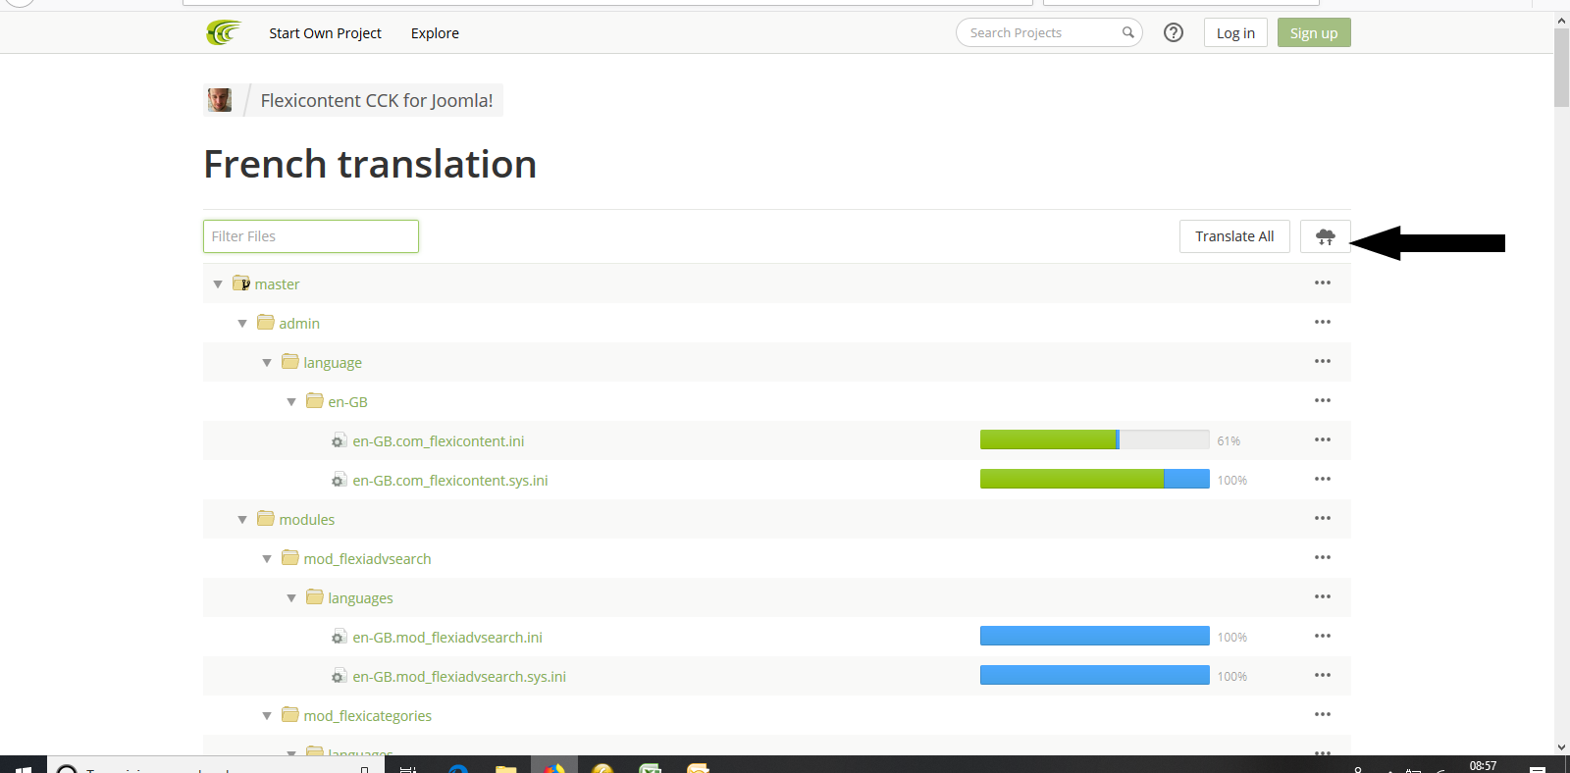This screenshot has width=1570, height=773.
Task: Open options for en-GB.com_flexicontent.ini row
Action: pyautogui.click(x=1323, y=439)
